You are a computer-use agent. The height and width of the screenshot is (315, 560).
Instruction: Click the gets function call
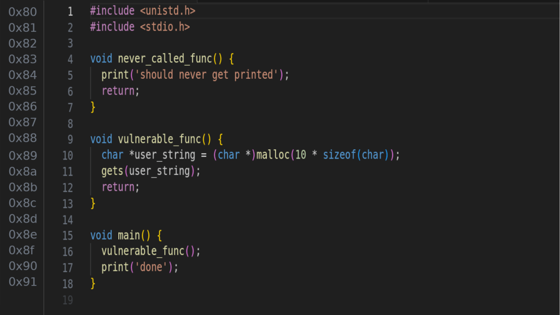coord(112,171)
